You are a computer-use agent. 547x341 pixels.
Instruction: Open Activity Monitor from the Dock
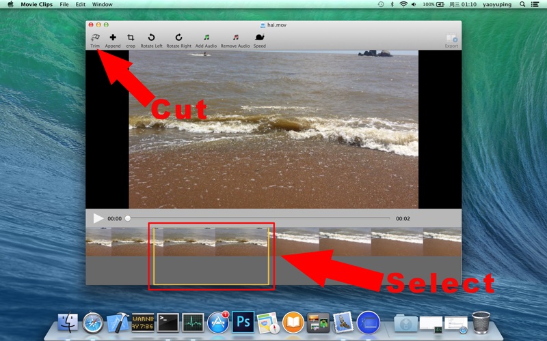pos(193,322)
